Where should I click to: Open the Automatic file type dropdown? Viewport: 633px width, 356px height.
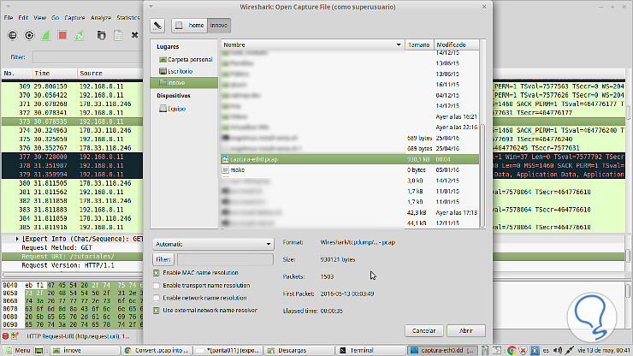[213, 244]
